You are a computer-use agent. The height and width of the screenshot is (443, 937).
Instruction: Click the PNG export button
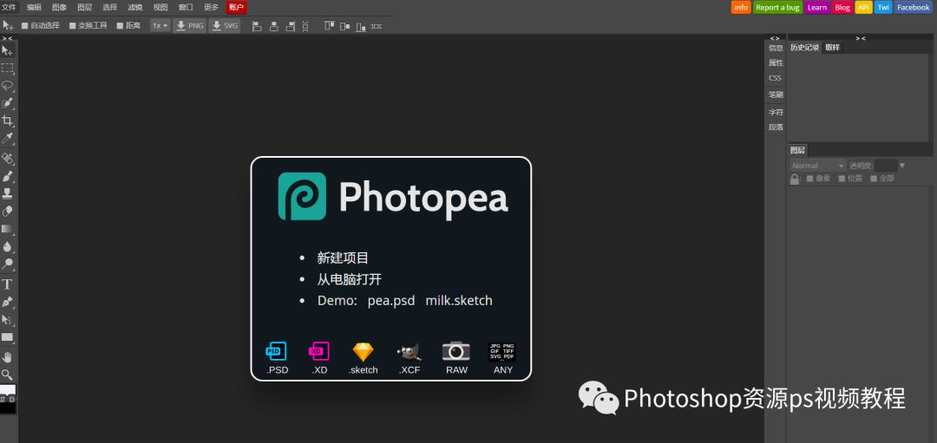tap(189, 26)
